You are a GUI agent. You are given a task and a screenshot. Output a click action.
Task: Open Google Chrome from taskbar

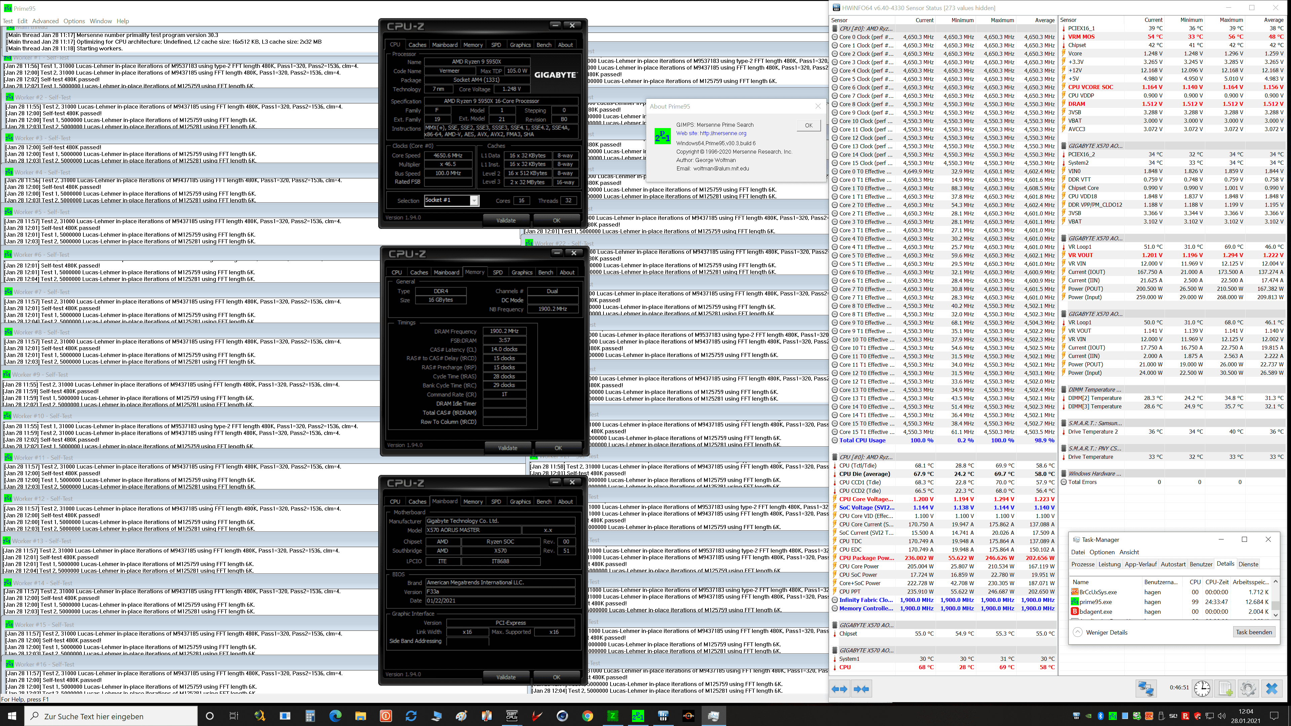coord(587,716)
